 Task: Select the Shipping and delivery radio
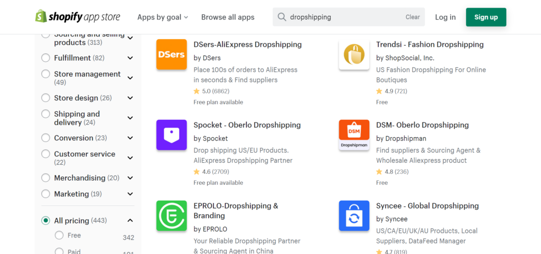tap(45, 114)
